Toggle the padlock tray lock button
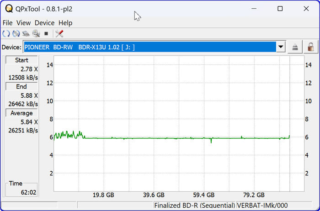This screenshot has height=211, width=320. tap(310, 47)
